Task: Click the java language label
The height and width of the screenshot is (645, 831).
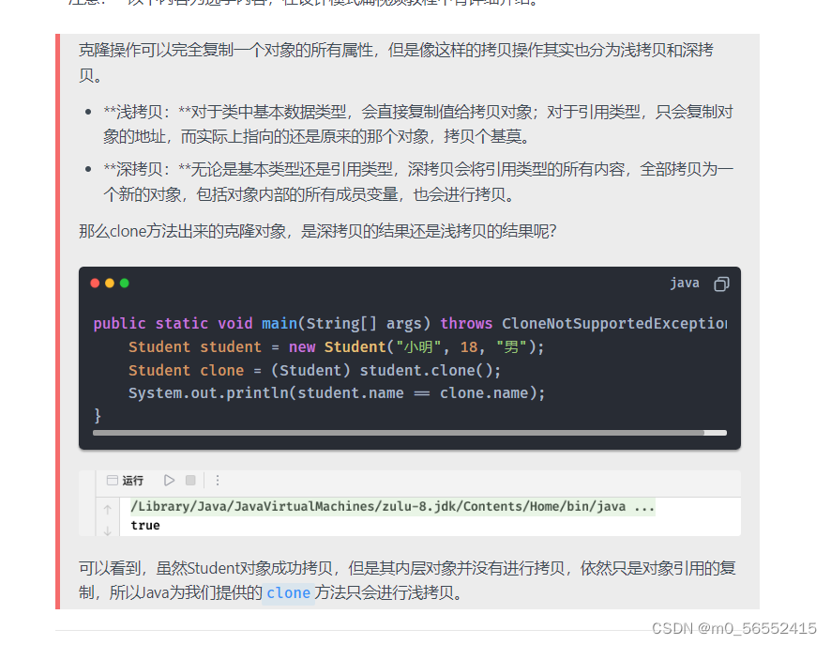Action: pyautogui.click(x=685, y=283)
